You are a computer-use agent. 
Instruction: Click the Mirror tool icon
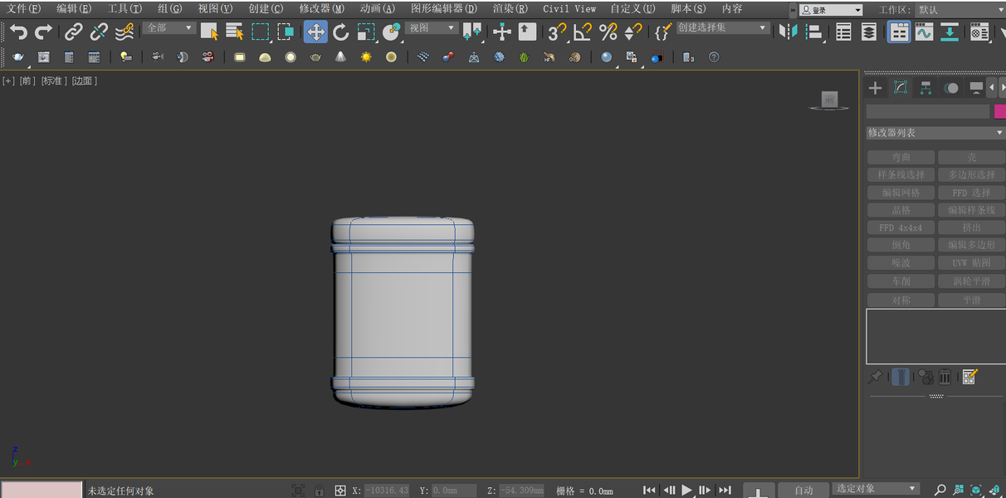pyautogui.click(x=788, y=32)
